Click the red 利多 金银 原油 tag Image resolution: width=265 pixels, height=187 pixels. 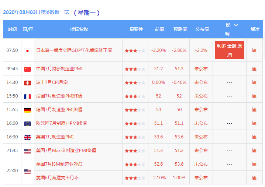pyautogui.click(x=230, y=50)
